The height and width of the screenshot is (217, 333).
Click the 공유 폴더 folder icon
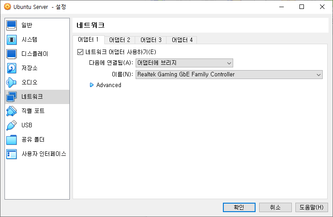tap(12, 140)
